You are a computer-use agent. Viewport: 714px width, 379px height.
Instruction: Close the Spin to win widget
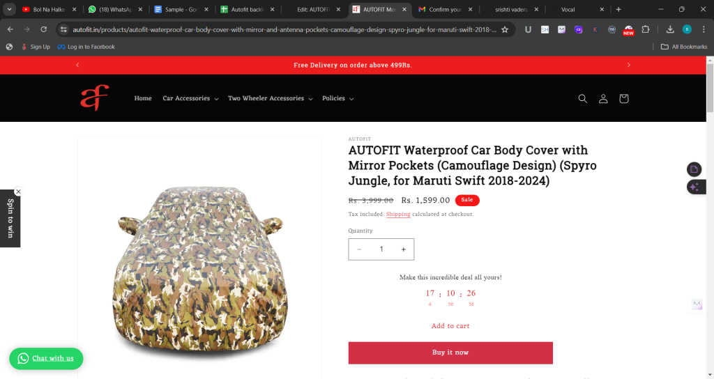click(x=18, y=192)
